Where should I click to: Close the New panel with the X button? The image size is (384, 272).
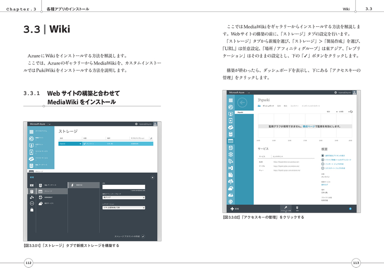click(152, 178)
